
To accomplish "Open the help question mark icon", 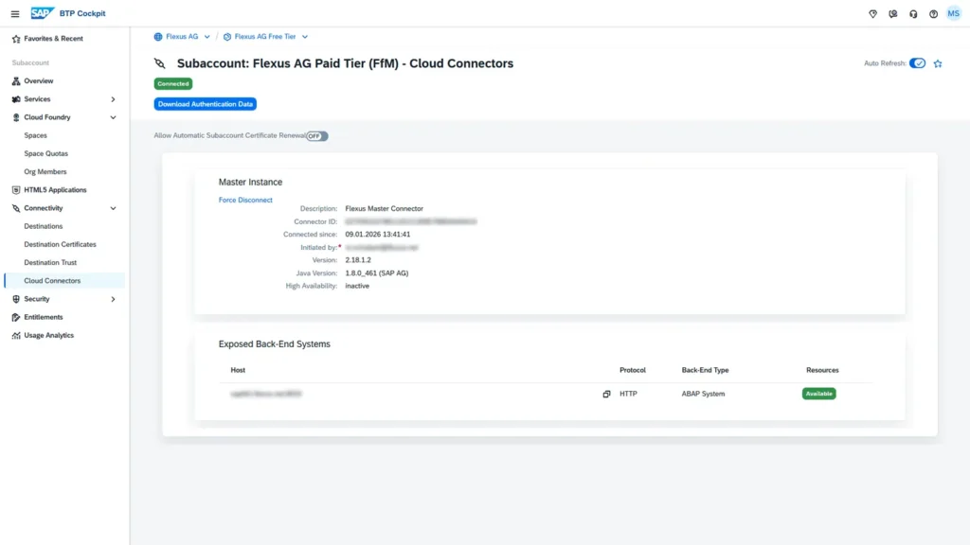I will [x=933, y=14].
